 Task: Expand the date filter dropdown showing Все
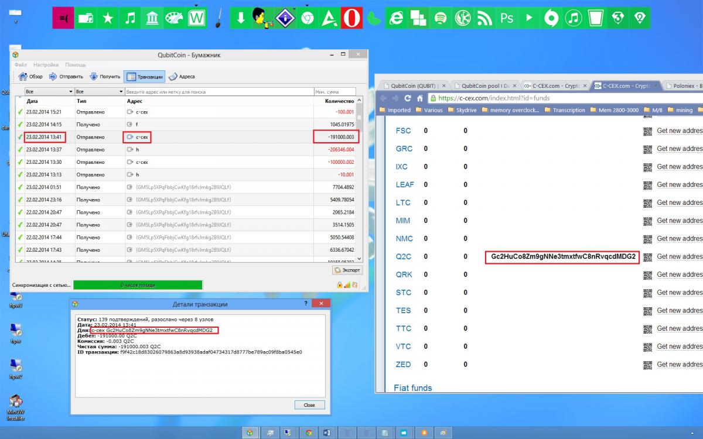pos(49,92)
